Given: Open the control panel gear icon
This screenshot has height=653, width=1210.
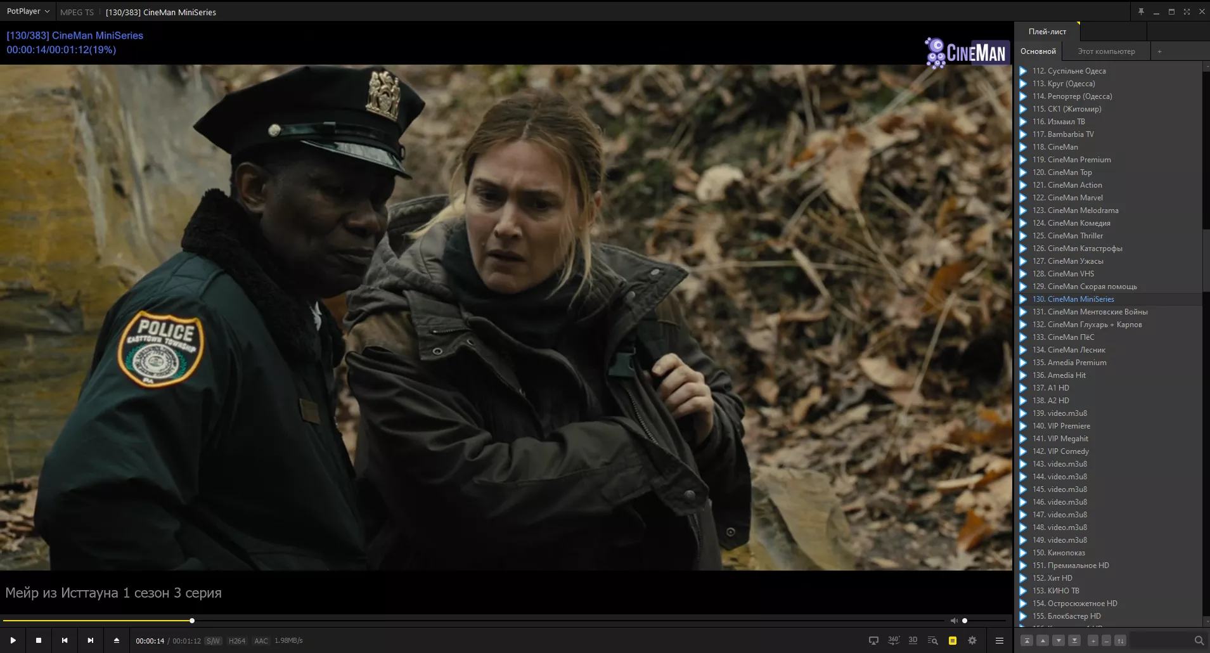Looking at the screenshot, I should pos(972,640).
